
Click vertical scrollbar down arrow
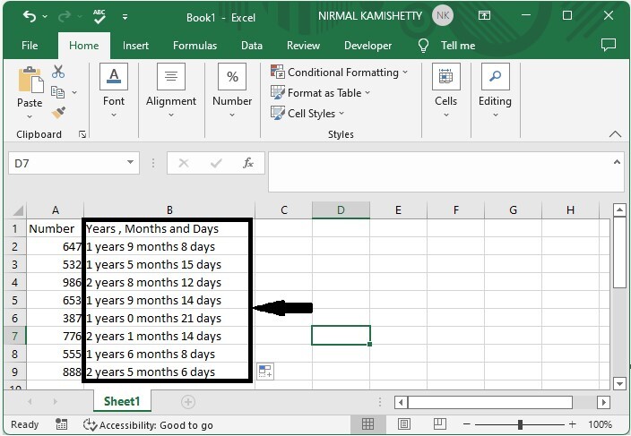(x=619, y=383)
